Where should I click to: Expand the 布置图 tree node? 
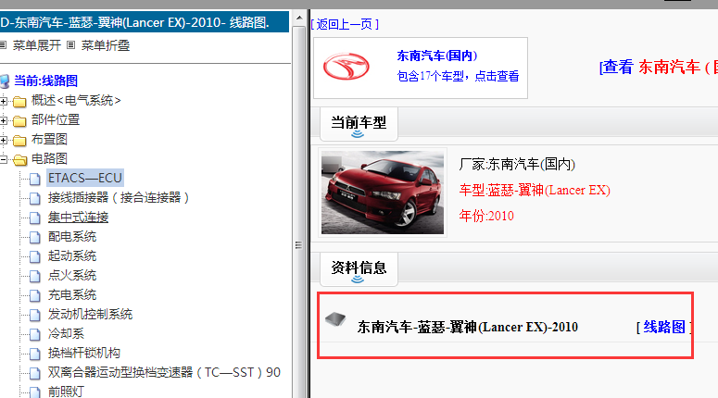pos(3,140)
